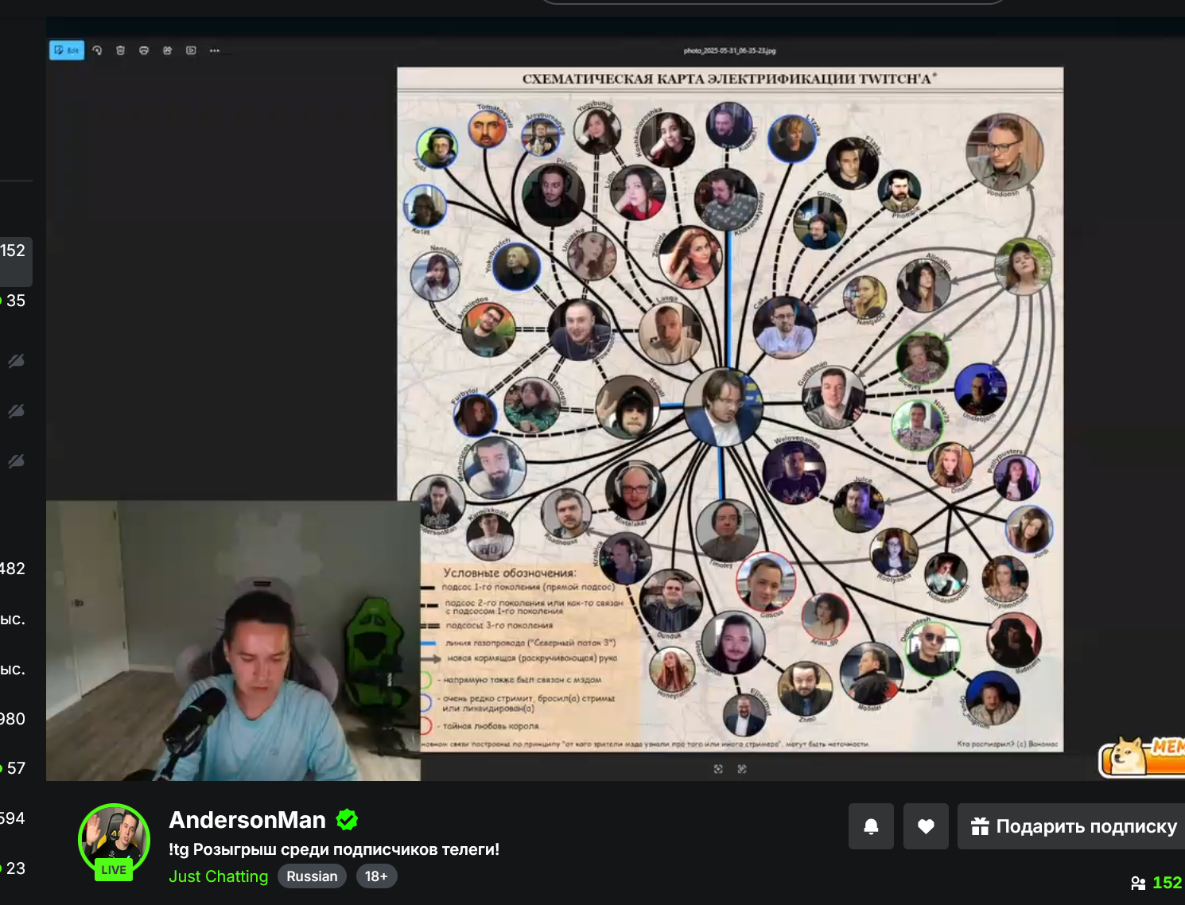Click the blue Edit button in photo viewer
Image resolution: width=1185 pixels, height=905 pixels.
[67, 50]
